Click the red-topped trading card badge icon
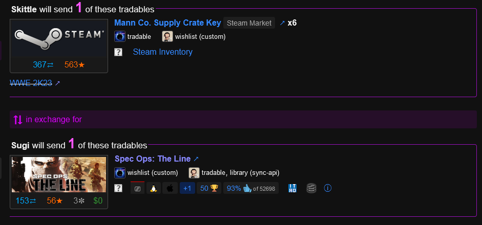The image size is (482, 225). [137, 188]
